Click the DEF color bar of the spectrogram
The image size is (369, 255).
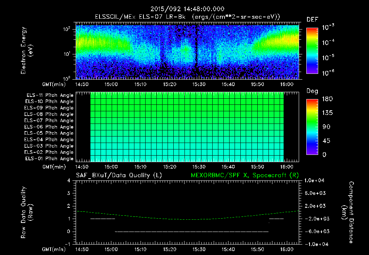pos(312,50)
